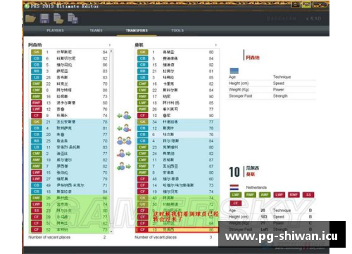Select right team GK number 34 row
This screenshot has height=254, width=352.
coord(177,121)
